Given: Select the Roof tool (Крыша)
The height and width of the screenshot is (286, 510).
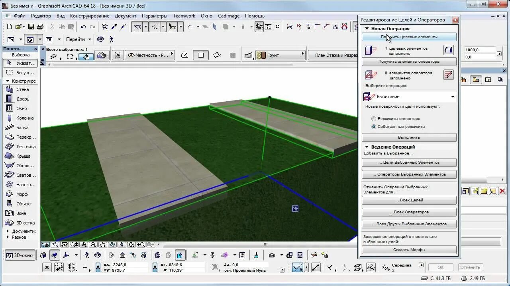Looking at the screenshot, I should click(x=21, y=156).
